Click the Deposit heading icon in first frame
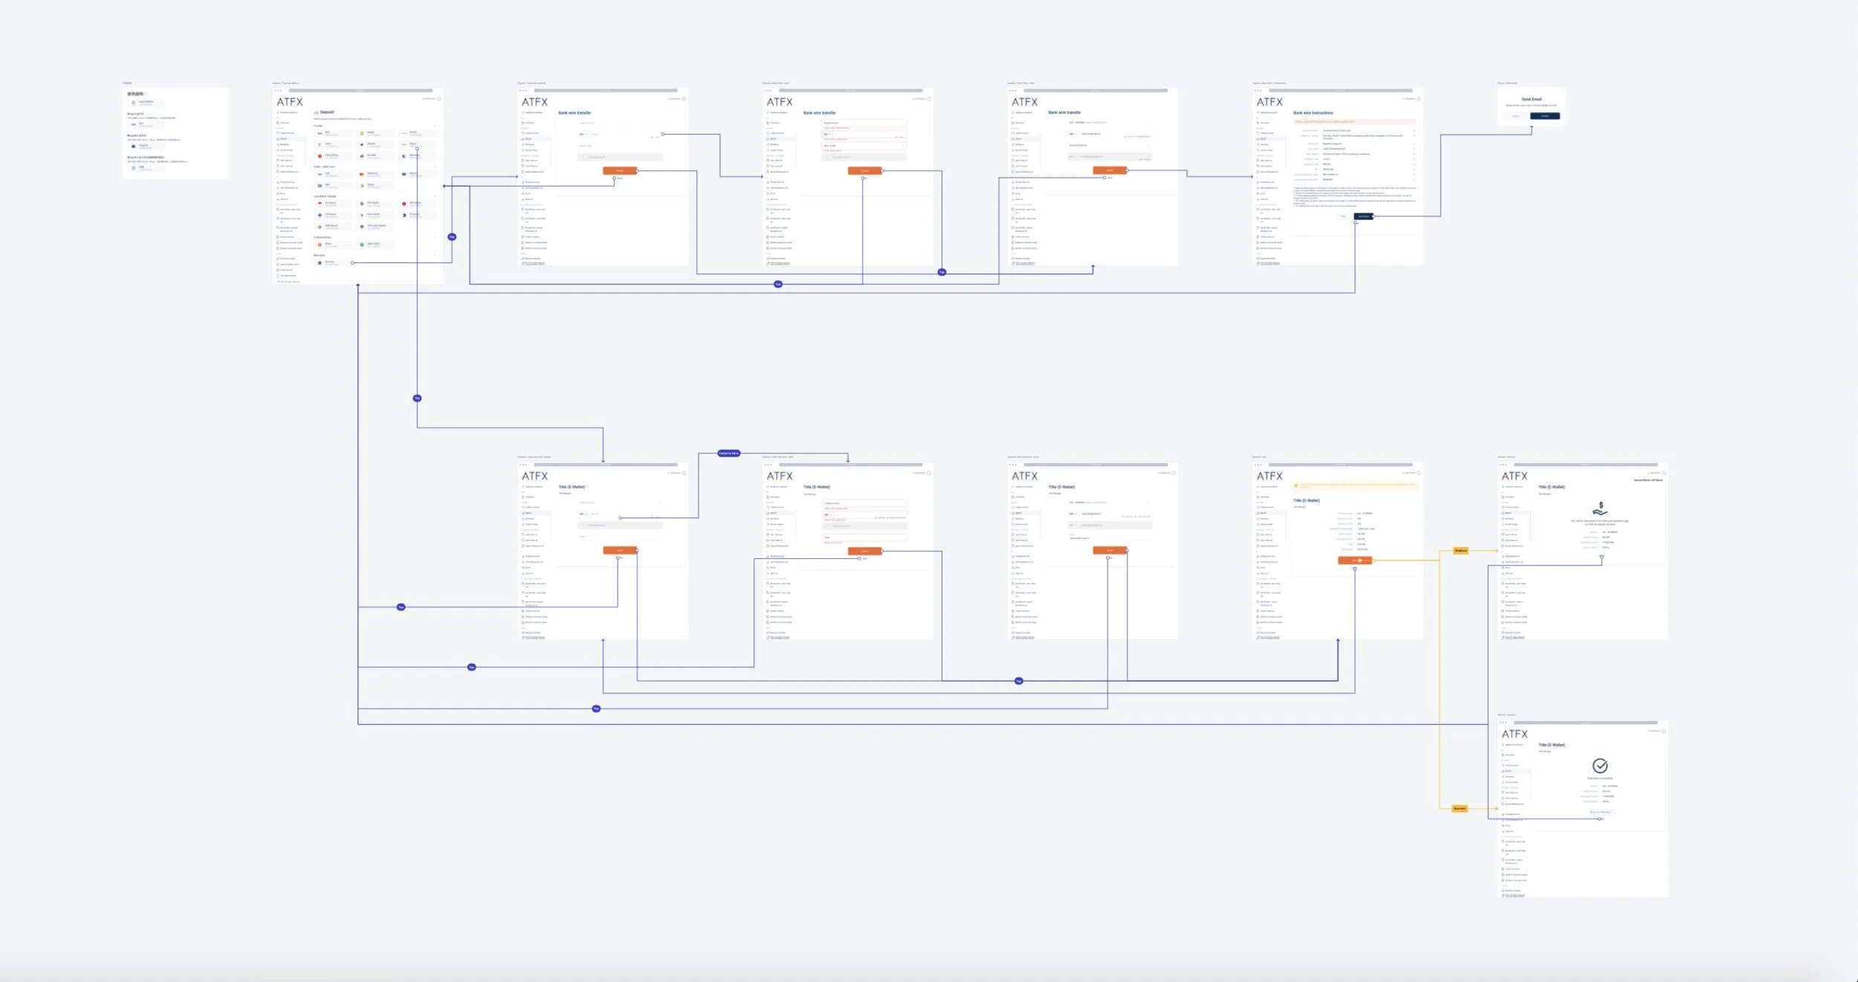Screen dimensions: 1858x982 click(317, 112)
